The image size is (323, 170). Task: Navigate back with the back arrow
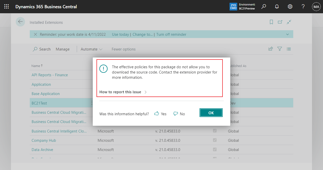[20, 22]
